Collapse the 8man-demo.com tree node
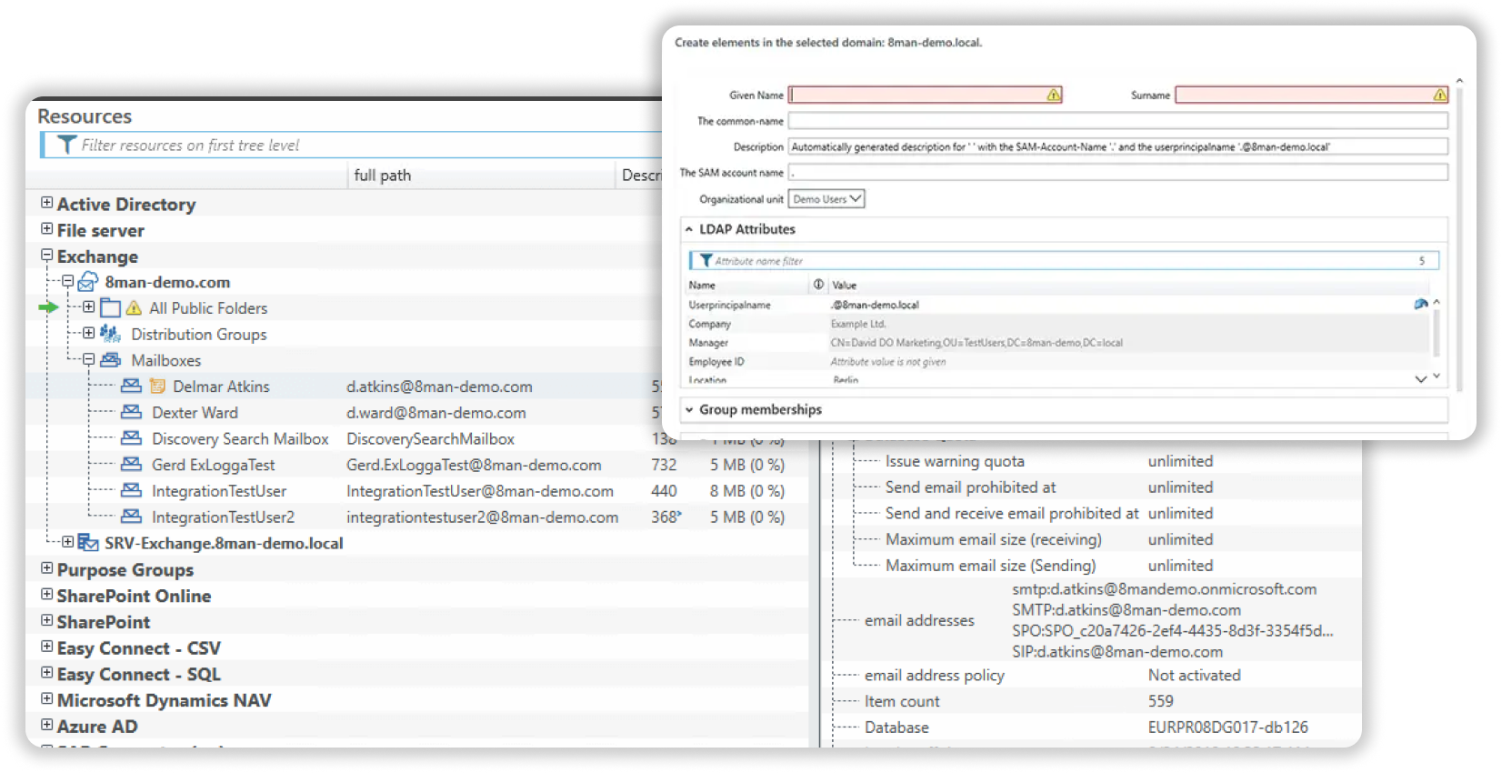 coord(67,282)
